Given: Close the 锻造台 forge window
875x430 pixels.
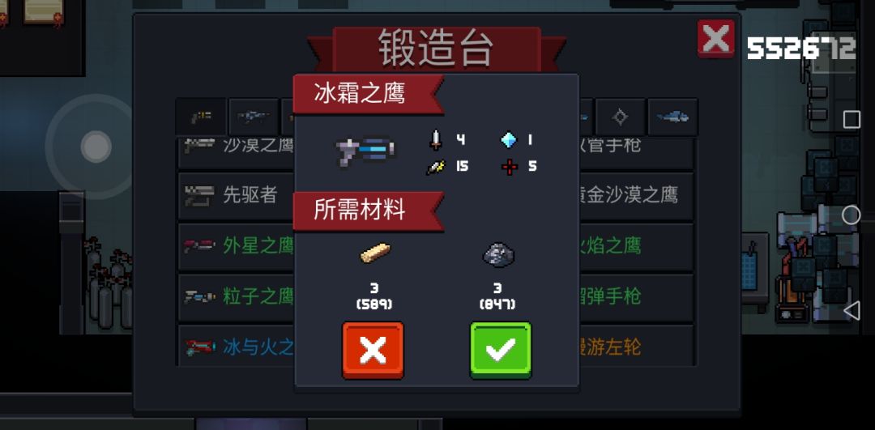Looking at the screenshot, I should pyautogui.click(x=715, y=39).
